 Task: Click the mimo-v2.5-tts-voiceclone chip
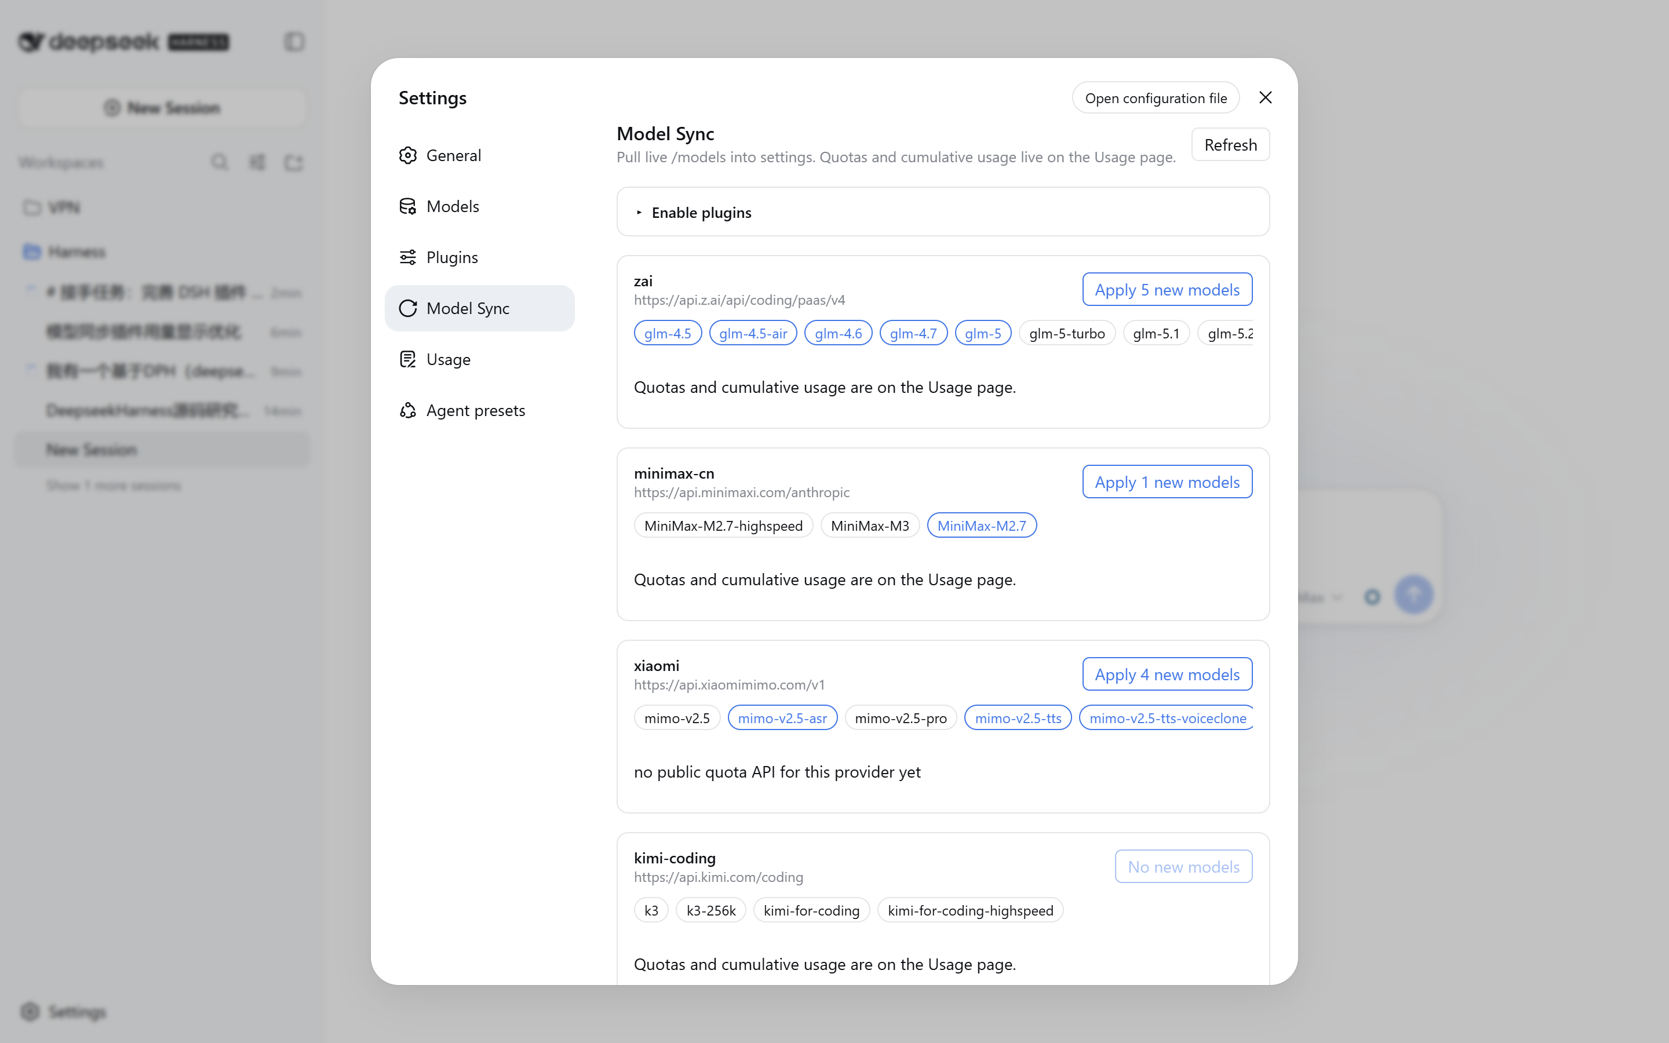click(x=1167, y=718)
